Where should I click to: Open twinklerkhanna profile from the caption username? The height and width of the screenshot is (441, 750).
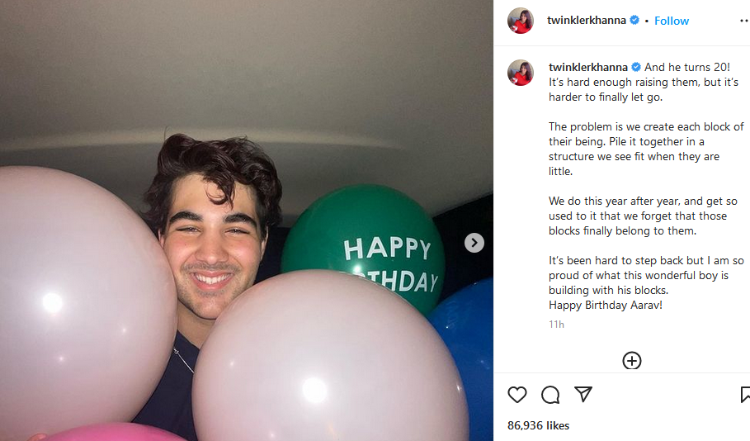[588, 67]
